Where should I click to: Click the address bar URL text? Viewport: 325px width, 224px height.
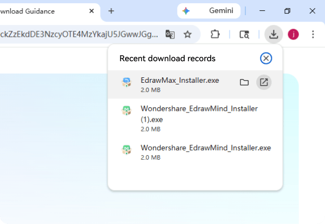tap(79, 35)
